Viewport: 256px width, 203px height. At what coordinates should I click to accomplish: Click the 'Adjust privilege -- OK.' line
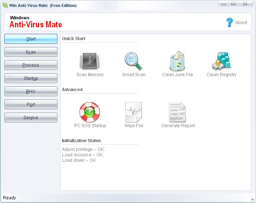(x=83, y=149)
